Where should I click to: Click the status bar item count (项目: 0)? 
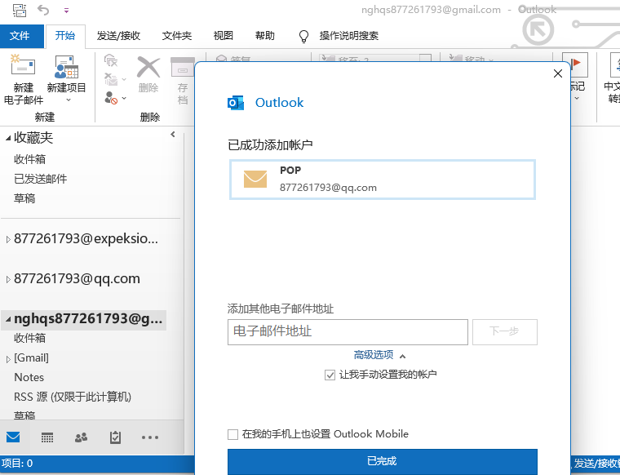[17, 463]
